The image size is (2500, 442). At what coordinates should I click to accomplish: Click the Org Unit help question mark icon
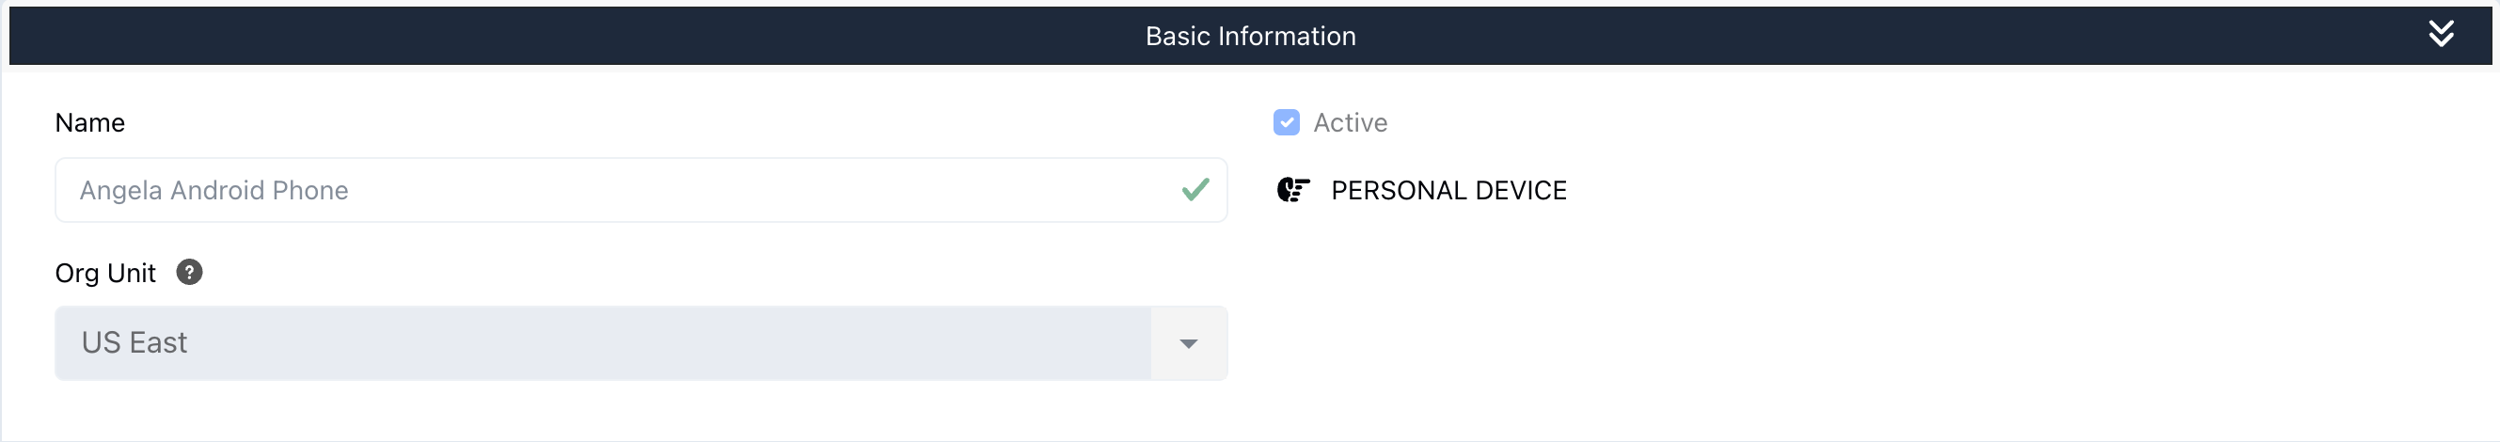tap(189, 273)
